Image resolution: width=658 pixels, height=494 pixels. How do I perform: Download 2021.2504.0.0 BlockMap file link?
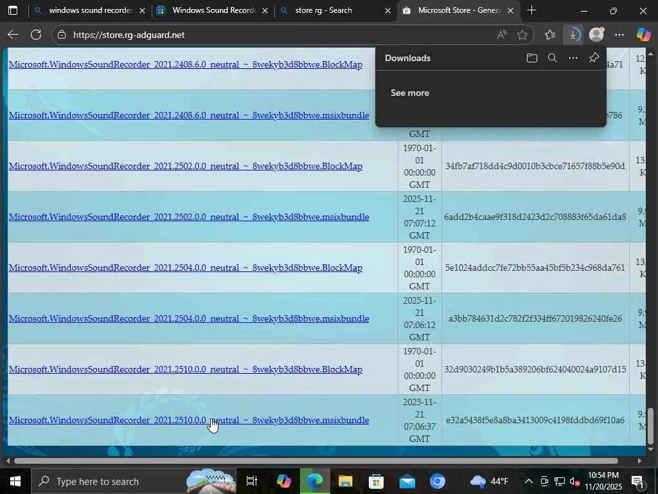pos(186,268)
